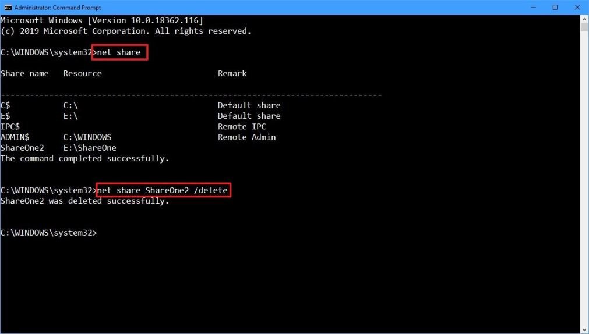This screenshot has height=334, width=589.
Task: Click the scrollbar down arrow
Action: point(584,329)
